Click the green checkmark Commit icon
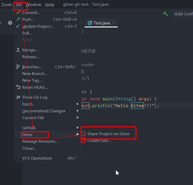The image size is (193, 185). (x=18, y=12)
